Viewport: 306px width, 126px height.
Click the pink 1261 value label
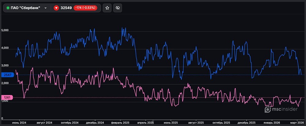7,97
